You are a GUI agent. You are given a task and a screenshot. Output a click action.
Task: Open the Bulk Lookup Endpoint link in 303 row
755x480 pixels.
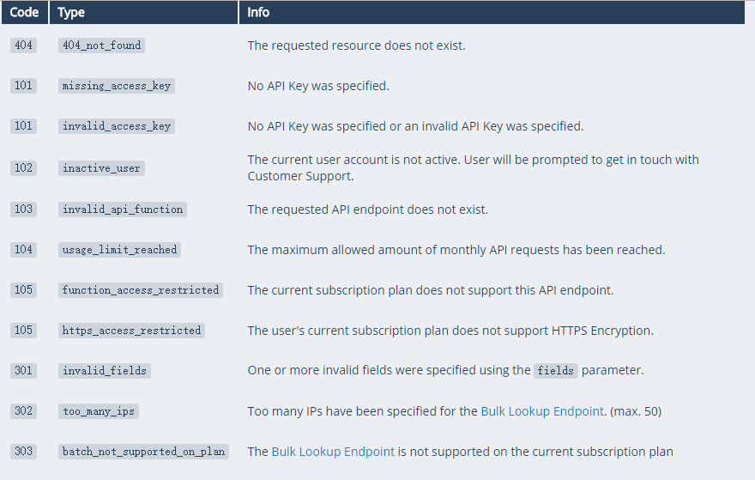coord(333,452)
